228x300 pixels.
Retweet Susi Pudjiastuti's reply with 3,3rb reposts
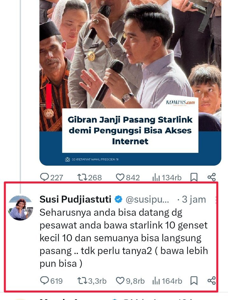click(92, 281)
